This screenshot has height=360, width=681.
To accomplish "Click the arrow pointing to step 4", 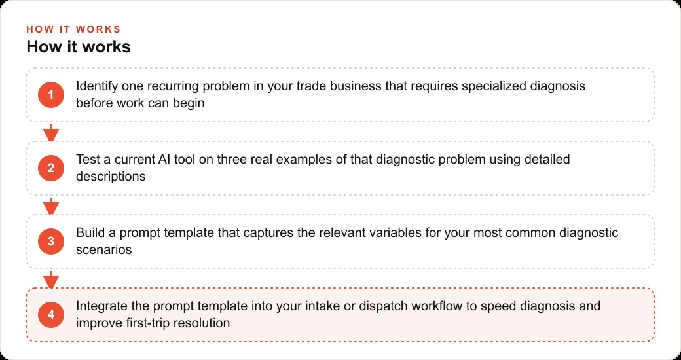I will [51, 279].
